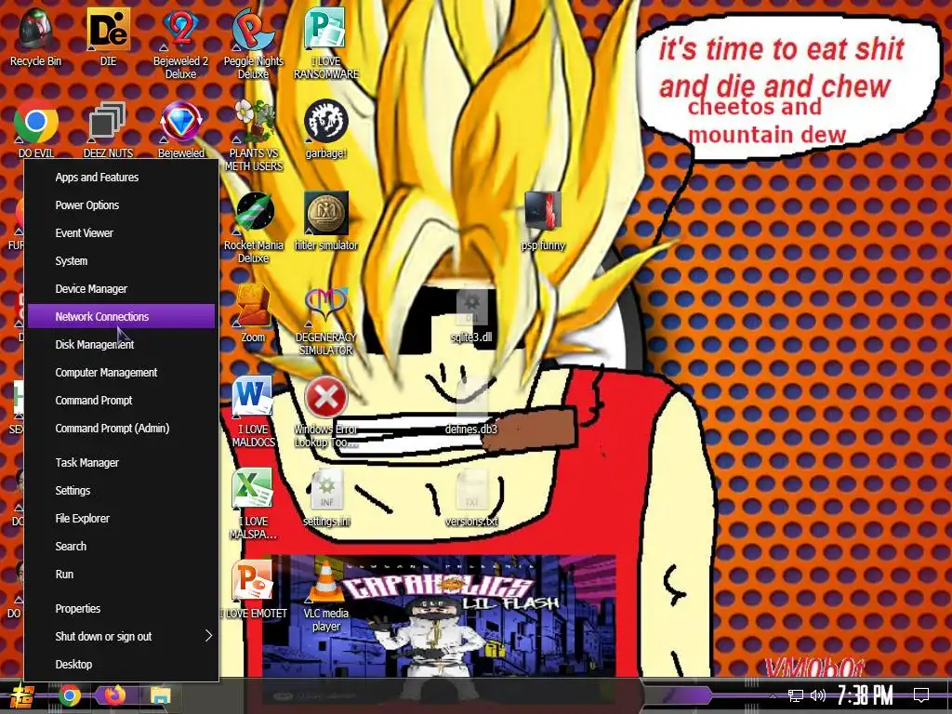Choose File Explorer in the menu

coord(122,519)
